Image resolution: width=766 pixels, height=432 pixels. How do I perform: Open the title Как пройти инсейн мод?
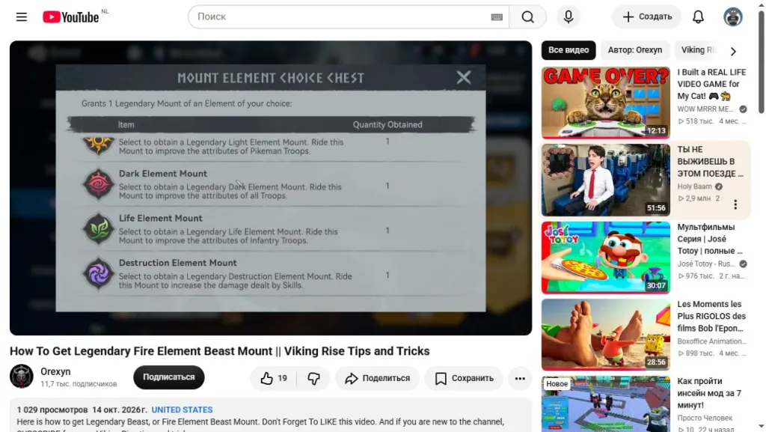coord(709,393)
